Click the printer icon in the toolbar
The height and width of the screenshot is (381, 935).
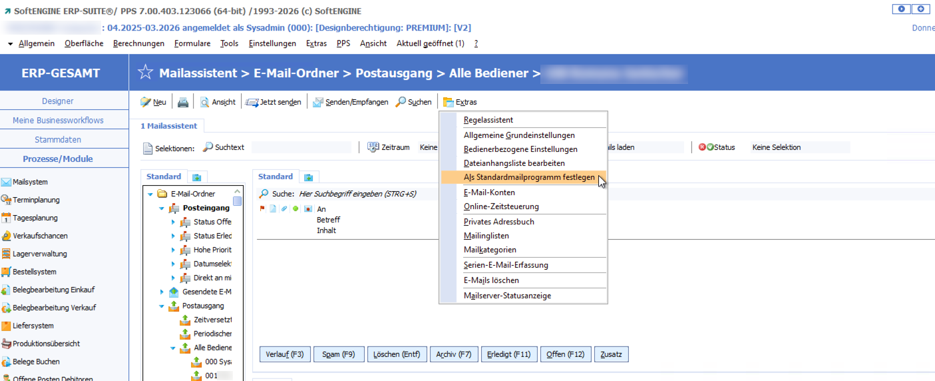pyautogui.click(x=183, y=102)
